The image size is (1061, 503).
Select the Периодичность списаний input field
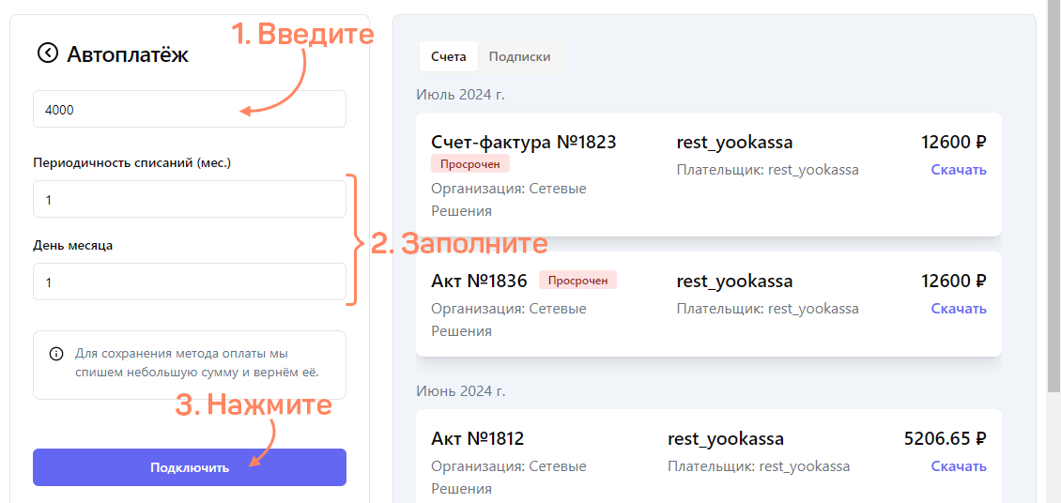click(190, 199)
